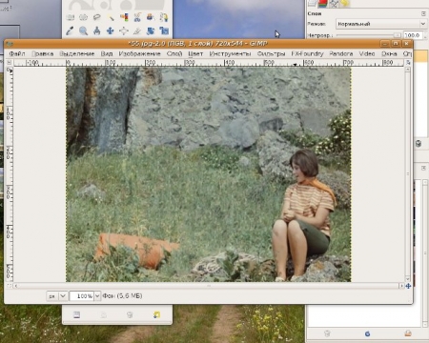Click the zoom-on-resize icon above vertical scrollbar

point(408,63)
